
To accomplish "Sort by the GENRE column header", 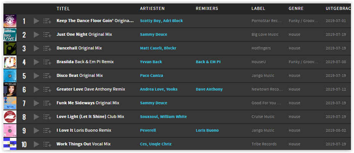I will tap(296, 8).
